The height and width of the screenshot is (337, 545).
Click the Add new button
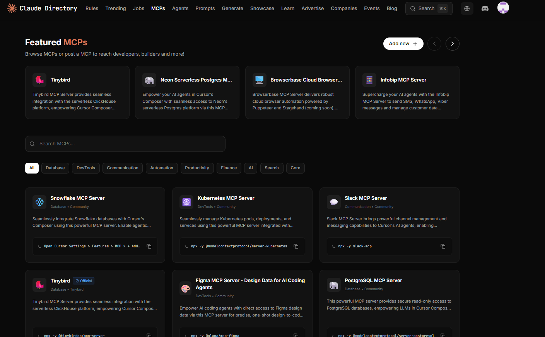tap(403, 44)
